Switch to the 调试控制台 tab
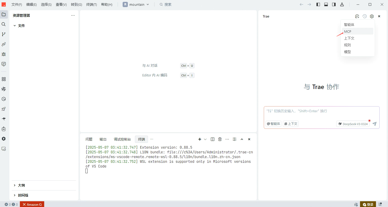 (x=122, y=139)
